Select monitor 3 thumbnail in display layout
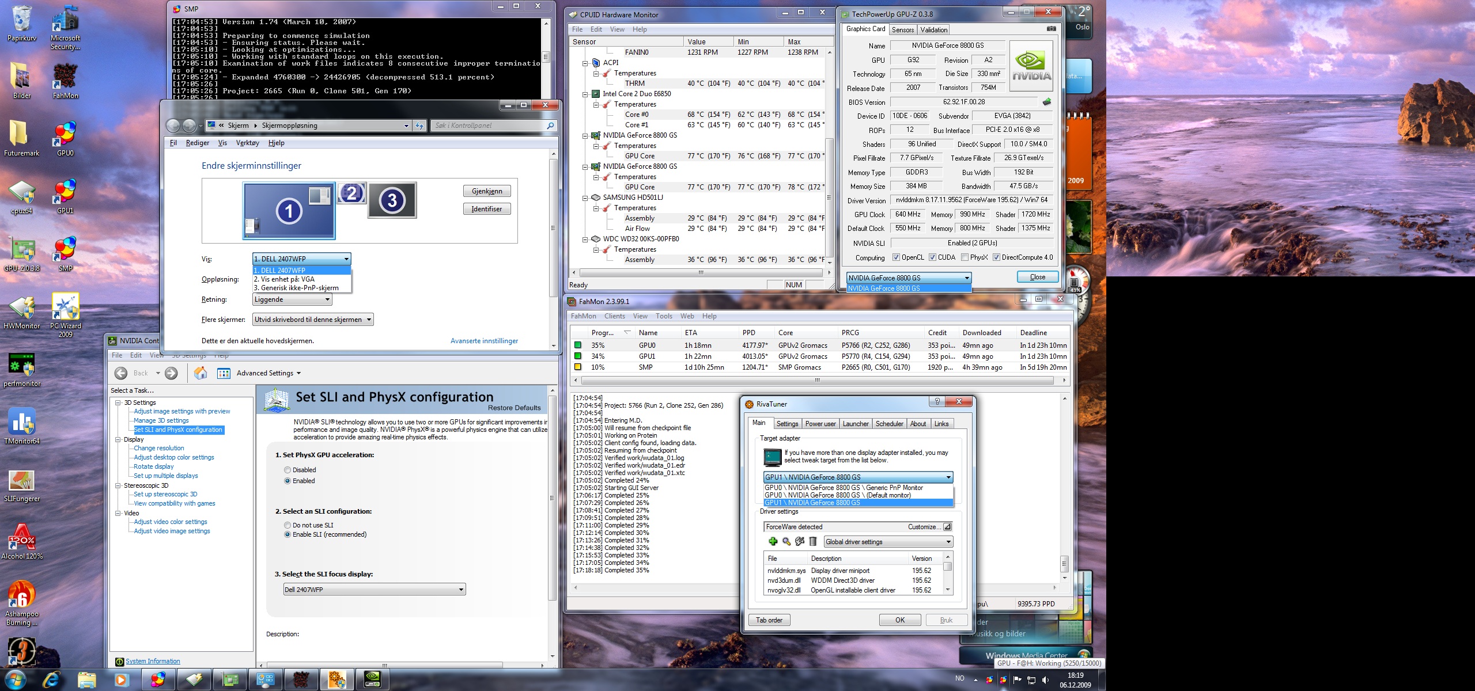 click(x=392, y=200)
